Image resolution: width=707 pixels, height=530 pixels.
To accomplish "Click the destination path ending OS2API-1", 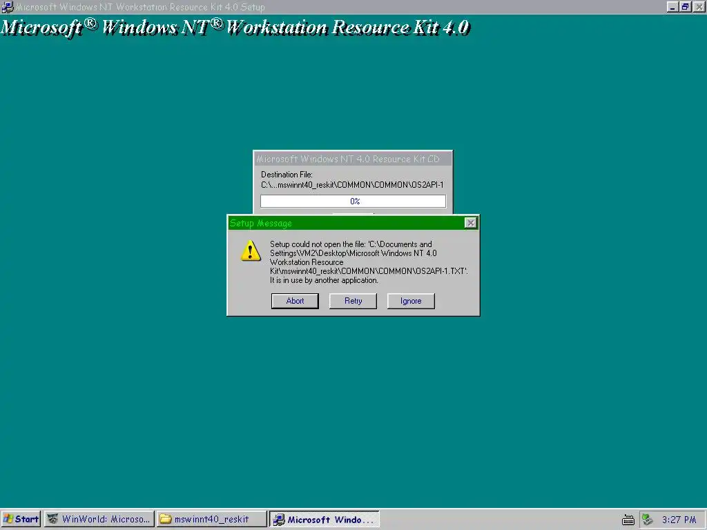I will click(352, 185).
